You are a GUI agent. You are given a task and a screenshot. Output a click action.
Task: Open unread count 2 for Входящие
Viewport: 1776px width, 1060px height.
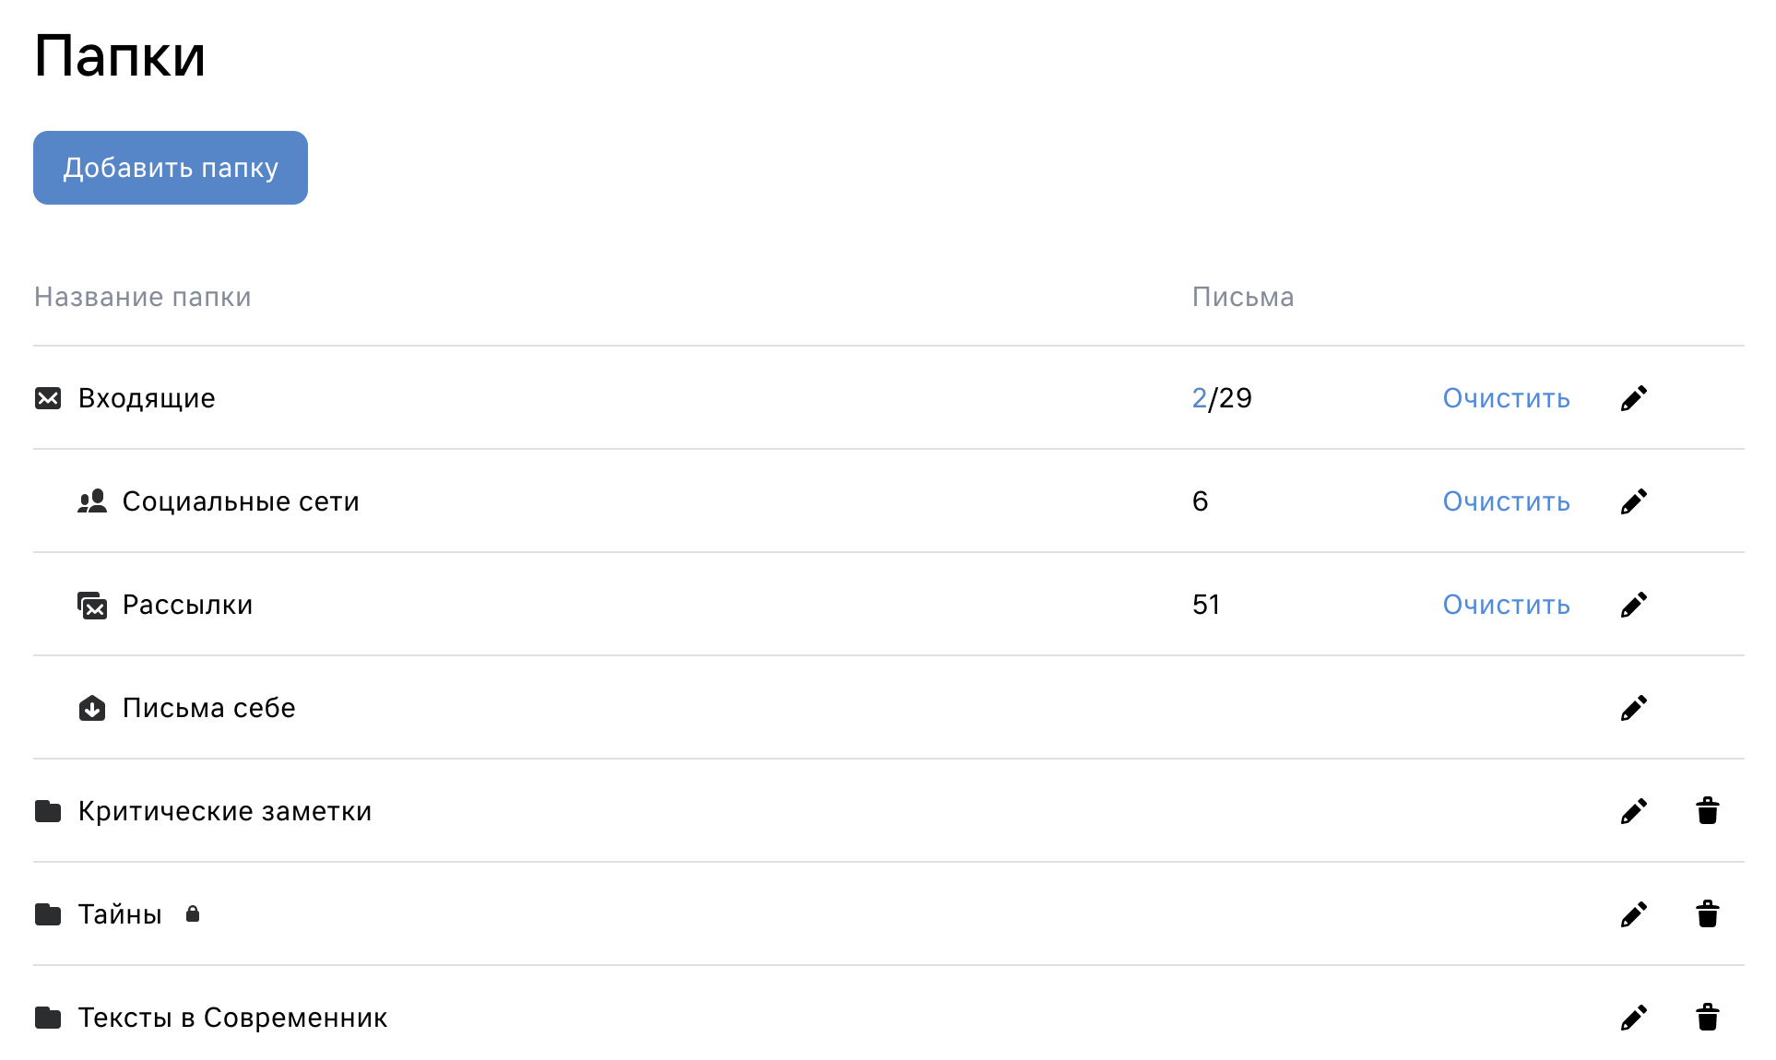pyautogui.click(x=1199, y=398)
